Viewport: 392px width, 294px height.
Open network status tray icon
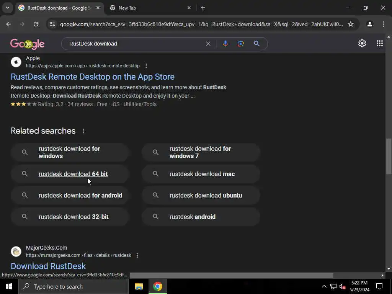[333, 286]
